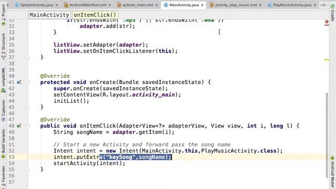336x189 pixels.
Task: Close the activity_play_music.xml tab
Action: click(x=260, y=5)
